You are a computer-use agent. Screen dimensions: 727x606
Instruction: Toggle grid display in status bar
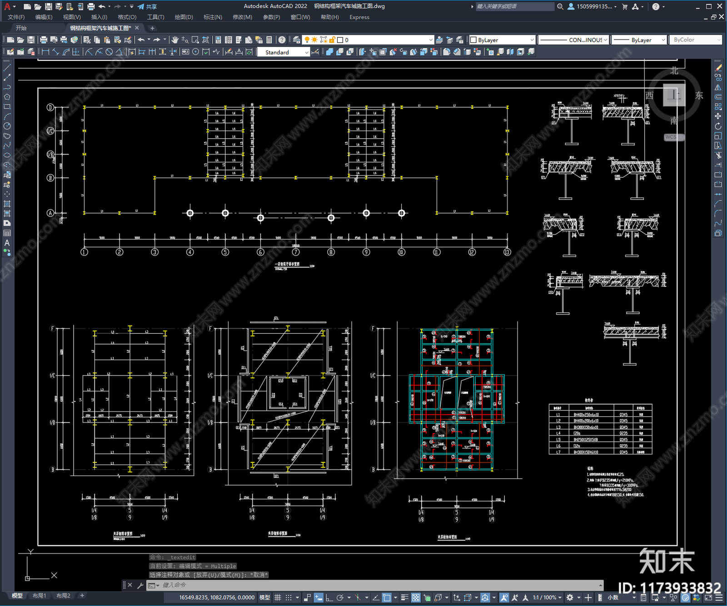278,597
